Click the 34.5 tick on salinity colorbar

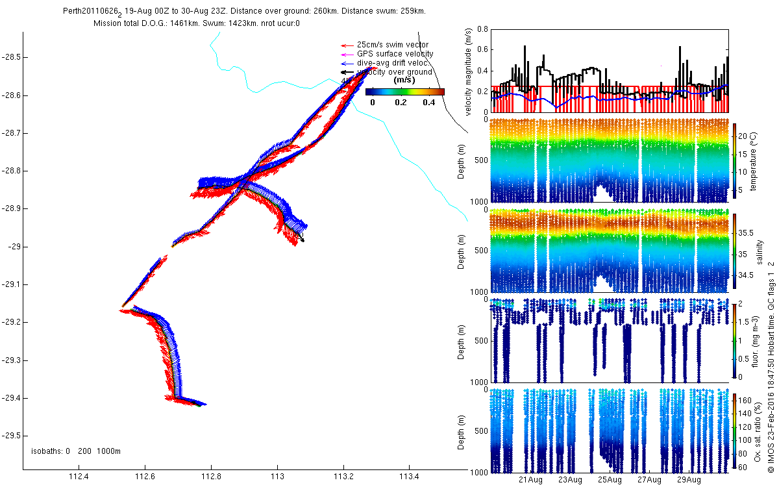[746, 276]
